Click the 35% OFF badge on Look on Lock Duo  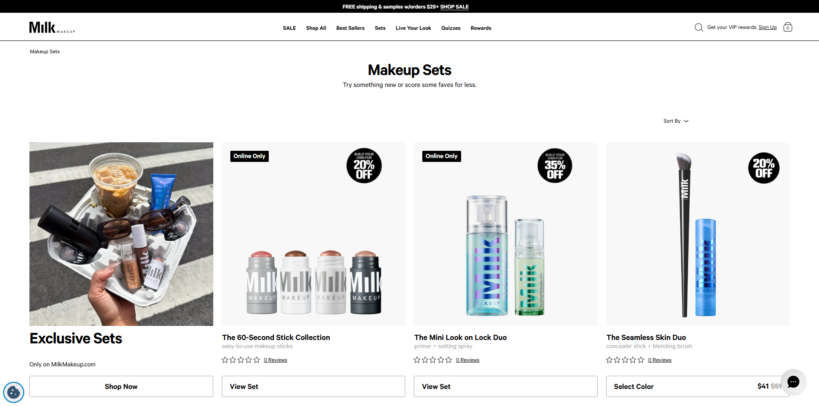555,165
